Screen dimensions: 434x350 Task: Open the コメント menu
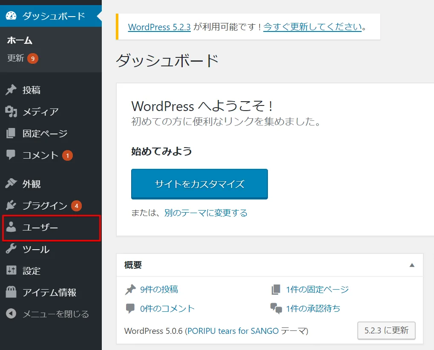pyautogui.click(x=51, y=155)
